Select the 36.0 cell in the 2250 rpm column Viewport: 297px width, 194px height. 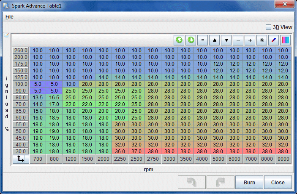click(x=120, y=151)
